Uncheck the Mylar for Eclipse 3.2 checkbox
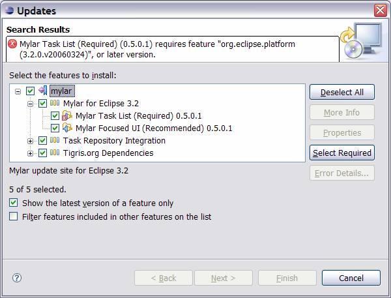 (x=42, y=103)
